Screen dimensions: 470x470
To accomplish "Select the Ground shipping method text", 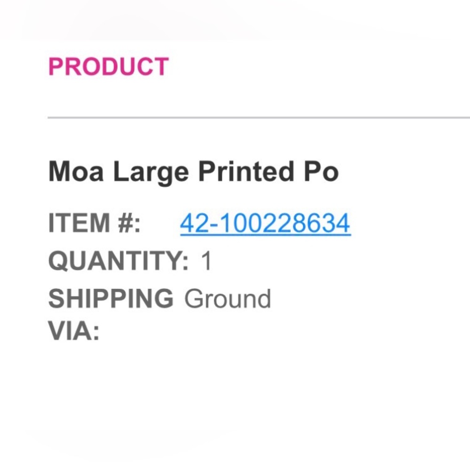I will pyautogui.click(x=227, y=298).
